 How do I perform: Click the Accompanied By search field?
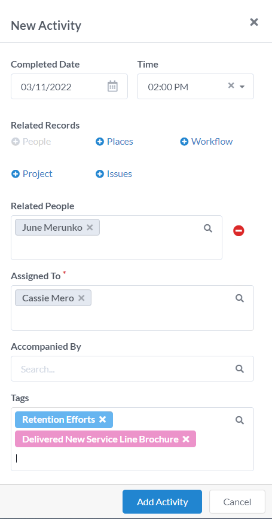(x=132, y=369)
